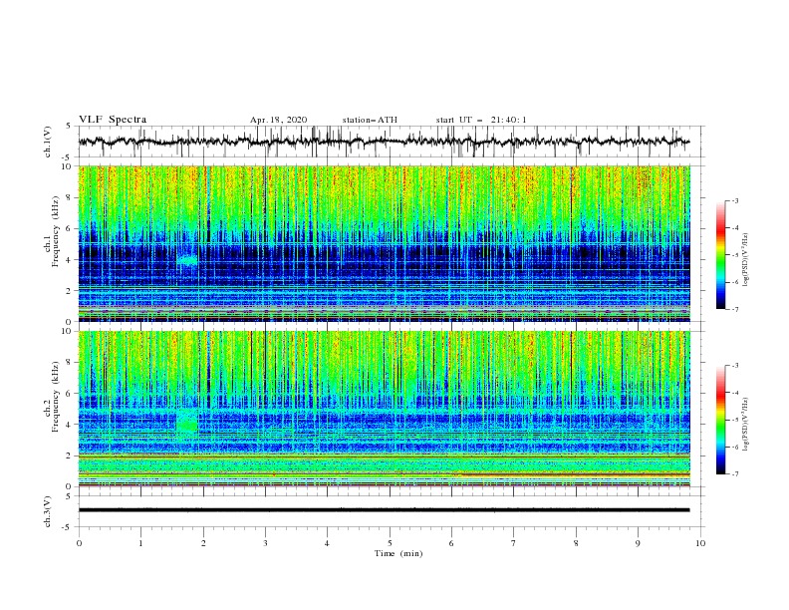The height and width of the screenshot is (610, 789).
Task: Select the date text "Apr. 18, 2020"
Action: tap(278, 120)
